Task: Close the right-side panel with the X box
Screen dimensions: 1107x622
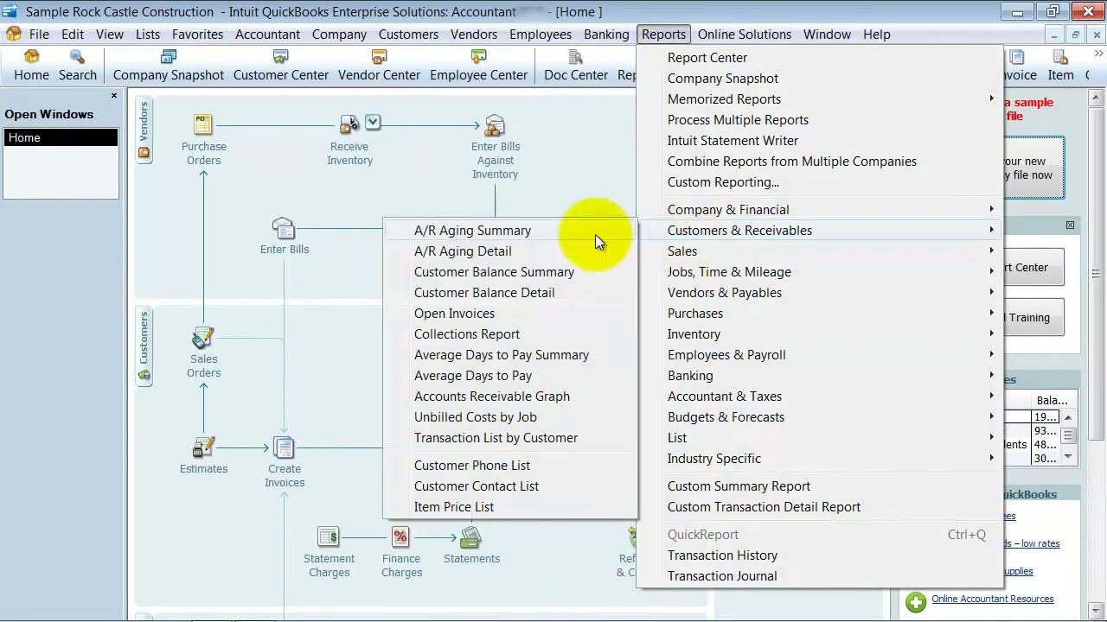Action: coord(1070,225)
